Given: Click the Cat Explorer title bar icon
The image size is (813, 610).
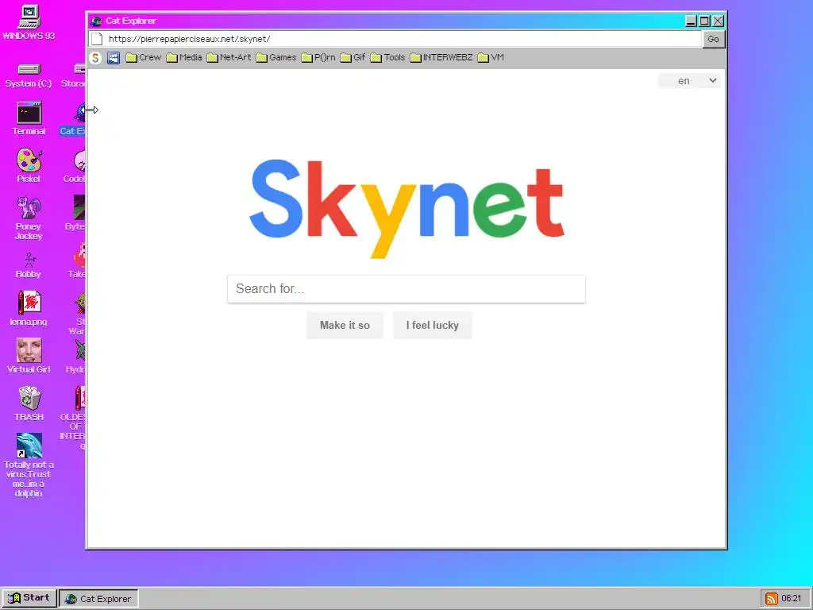Looking at the screenshot, I should tap(96, 21).
